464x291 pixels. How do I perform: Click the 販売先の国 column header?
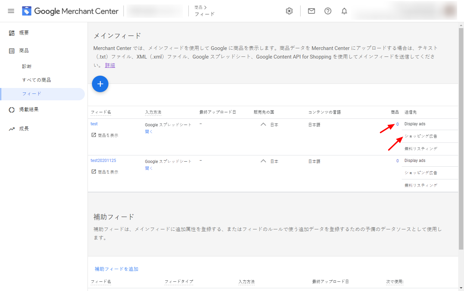tap(264, 112)
